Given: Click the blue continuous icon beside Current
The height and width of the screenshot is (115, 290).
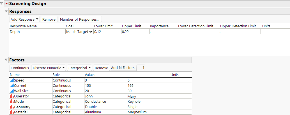Looking at the screenshot, I should [x=11, y=85].
